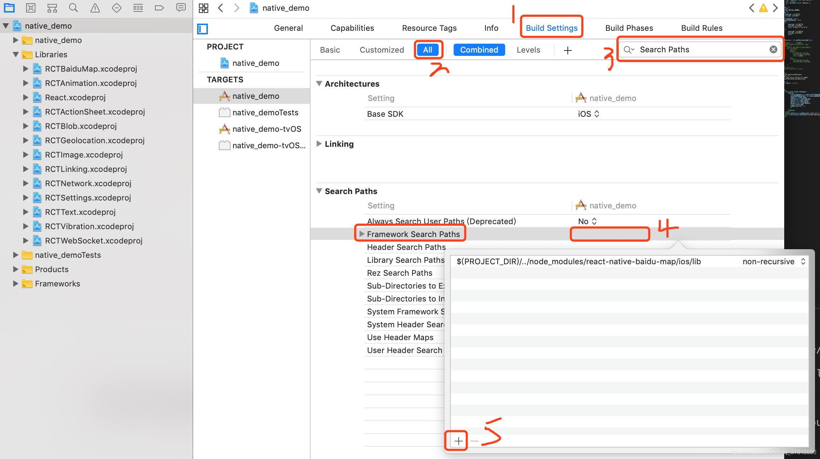The height and width of the screenshot is (459, 820).
Task: Show Basic build settings
Action: point(330,50)
